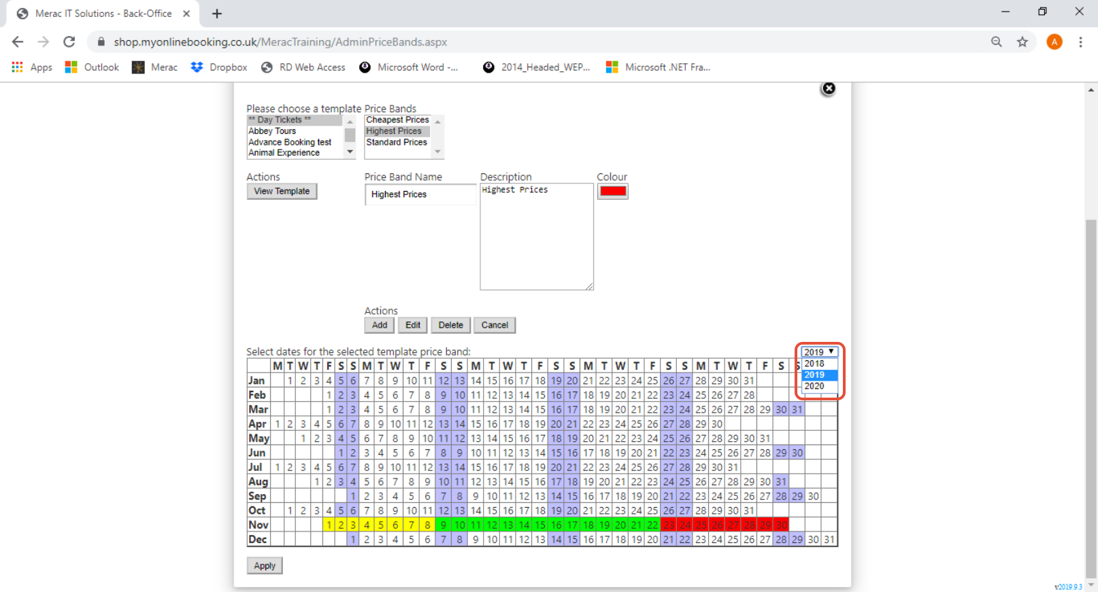Bookmark this page with the star

(1022, 42)
